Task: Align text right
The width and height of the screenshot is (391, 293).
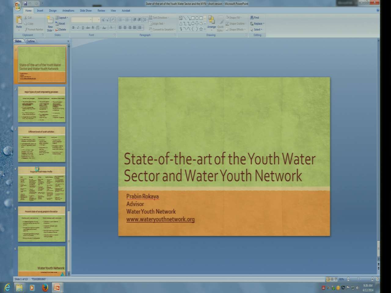Action: [130, 27]
